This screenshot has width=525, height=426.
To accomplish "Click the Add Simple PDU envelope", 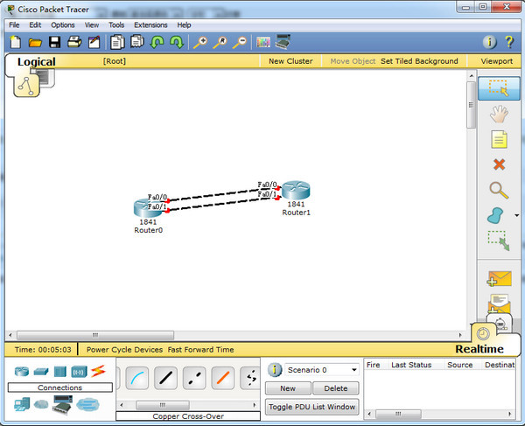I will [x=499, y=279].
